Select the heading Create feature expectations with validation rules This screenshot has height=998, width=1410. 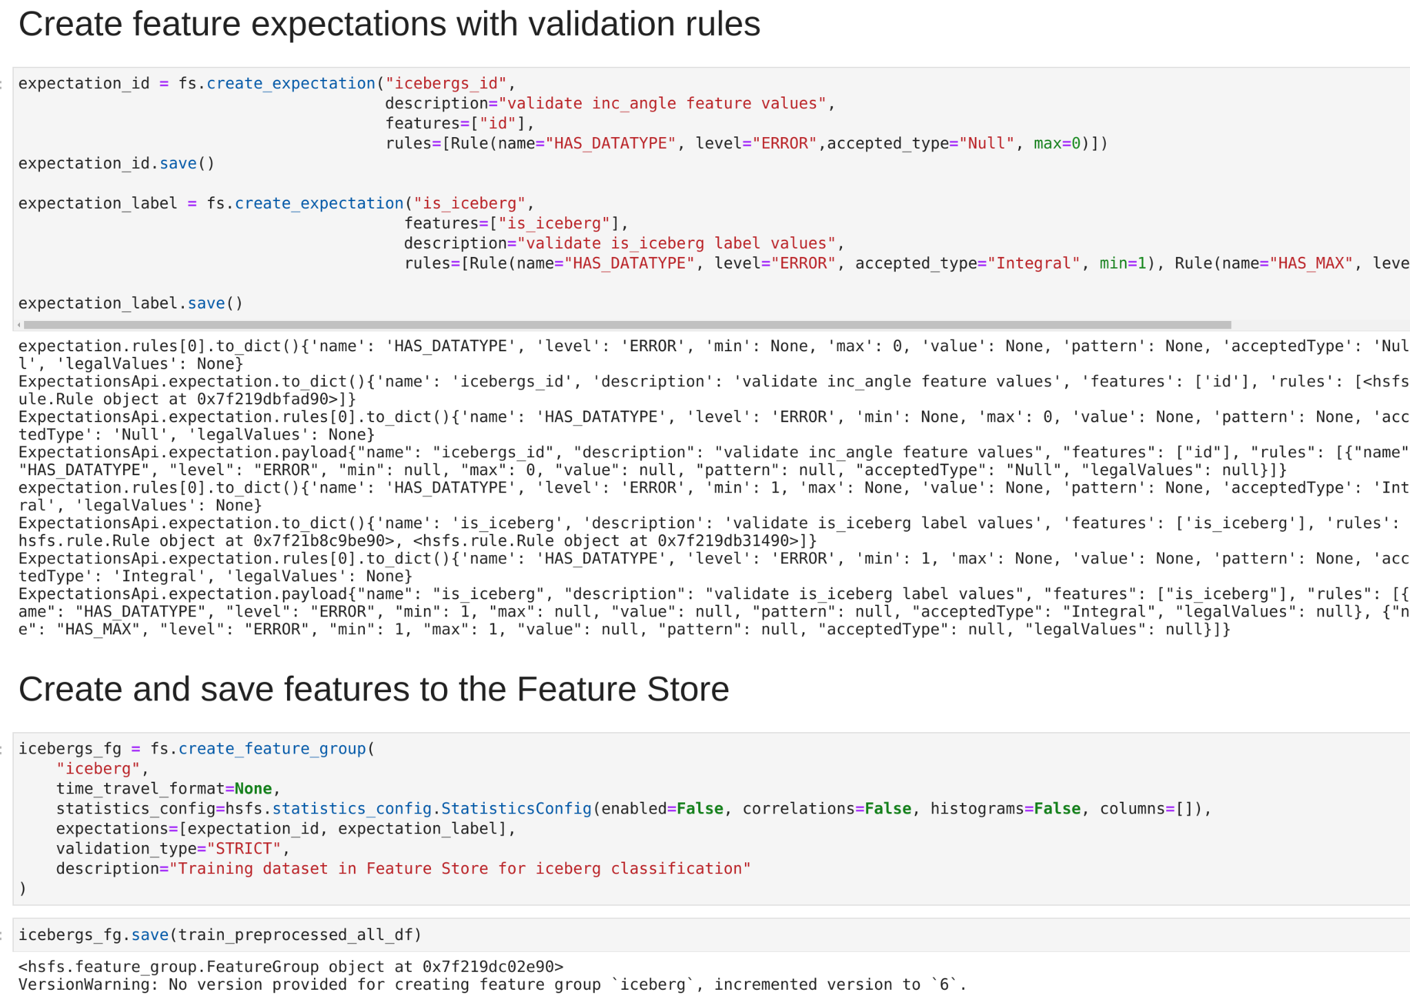pos(390,23)
